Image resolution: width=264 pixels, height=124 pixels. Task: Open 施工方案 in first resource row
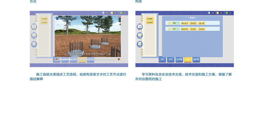(201, 23)
